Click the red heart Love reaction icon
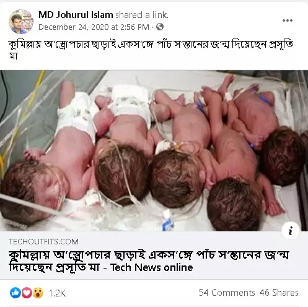308x307 pixels. [27, 293]
